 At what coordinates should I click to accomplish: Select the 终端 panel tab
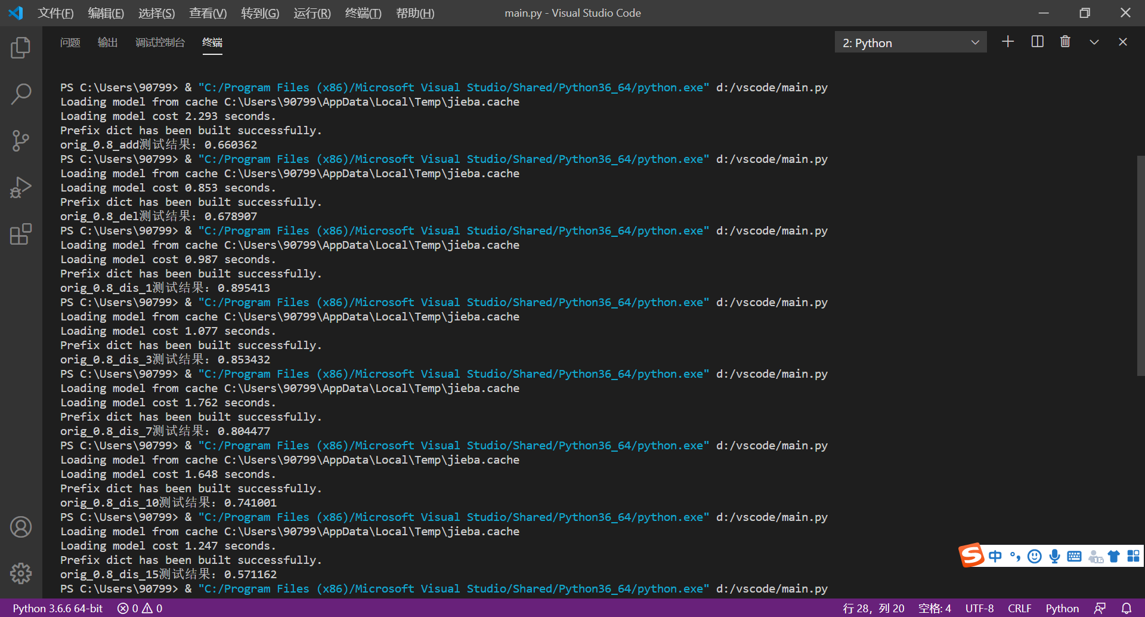[x=212, y=42]
